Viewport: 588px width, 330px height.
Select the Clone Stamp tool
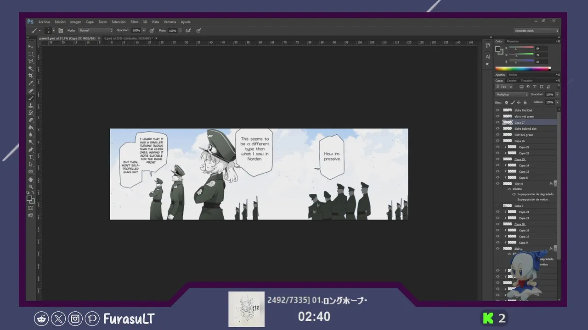pos(31,105)
